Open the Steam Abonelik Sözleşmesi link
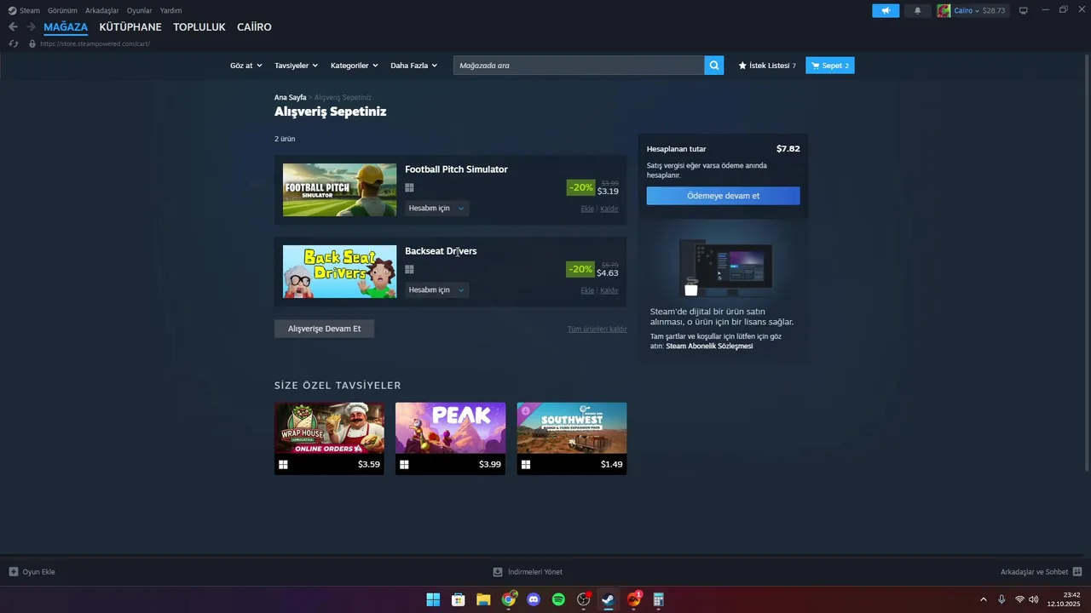 709,347
